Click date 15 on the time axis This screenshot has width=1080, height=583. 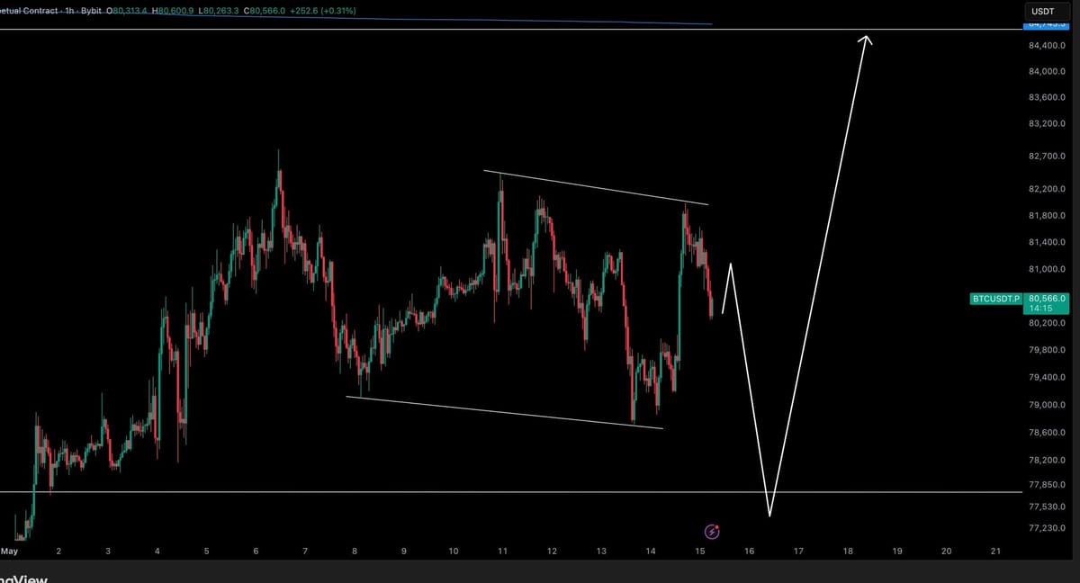[699, 551]
